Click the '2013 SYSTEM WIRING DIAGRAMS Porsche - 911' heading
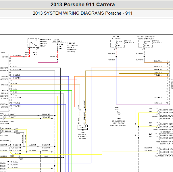173x172 pixels. [x=82, y=13]
